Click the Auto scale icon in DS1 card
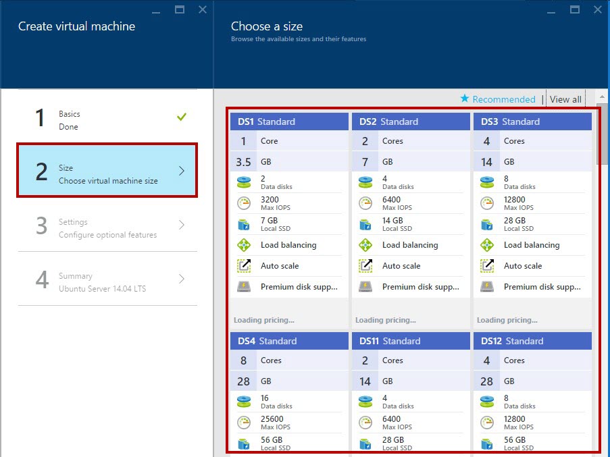Image resolution: width=610 pixels, height=457 pixels. click(x=244, y=266)
